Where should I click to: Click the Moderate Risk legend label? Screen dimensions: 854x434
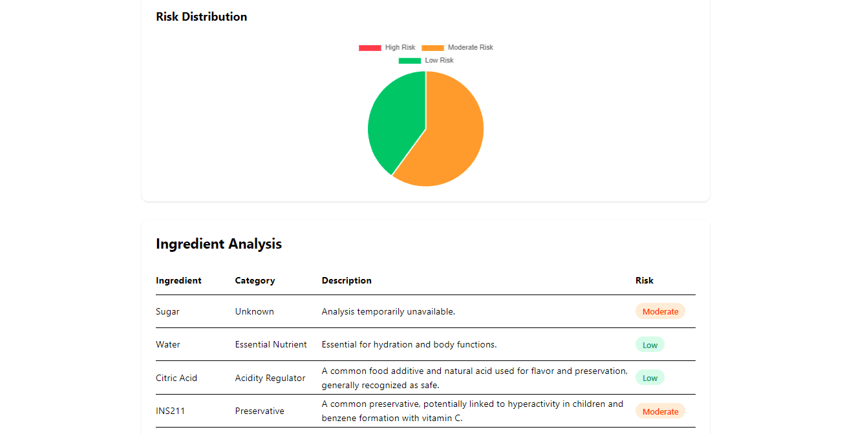(x=471, y=48)
